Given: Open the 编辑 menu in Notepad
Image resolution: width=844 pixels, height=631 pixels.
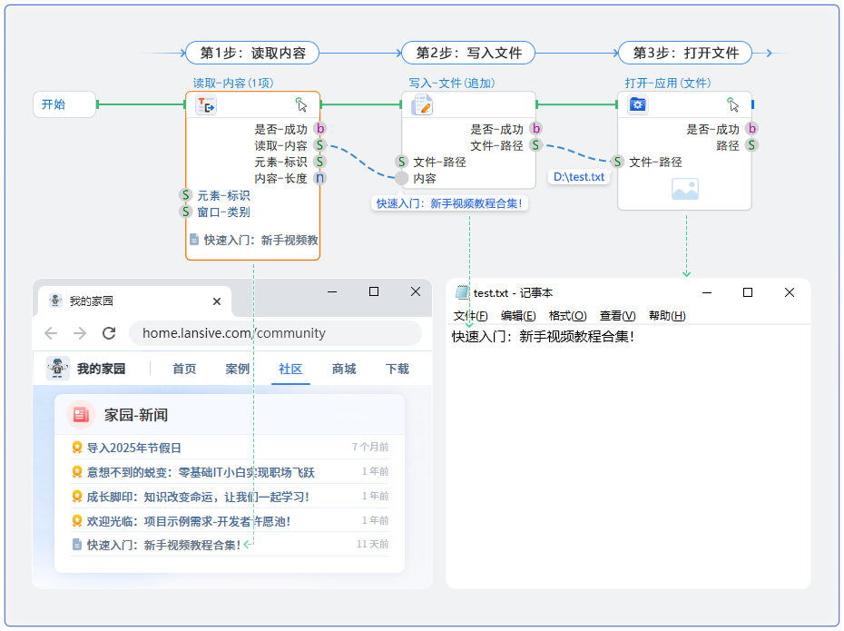Looking at the screenshot, I should click(x=517, y=316).
